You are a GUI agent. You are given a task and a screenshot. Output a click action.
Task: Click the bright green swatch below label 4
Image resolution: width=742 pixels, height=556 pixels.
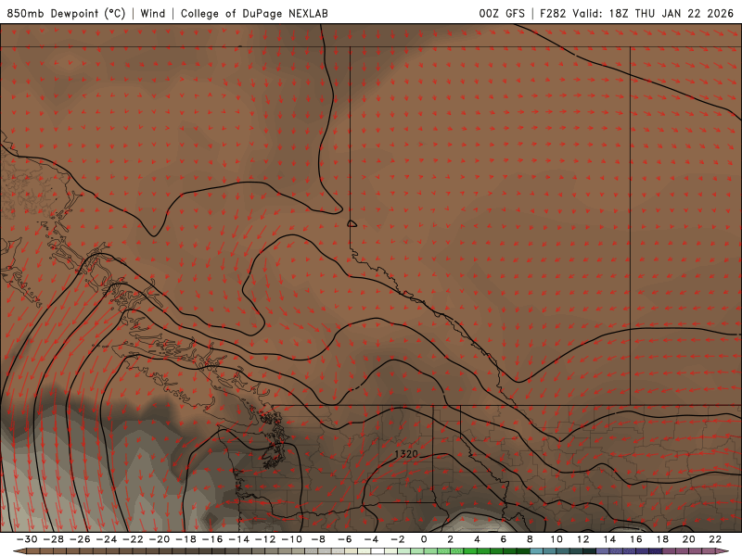(x=470, y=551)
